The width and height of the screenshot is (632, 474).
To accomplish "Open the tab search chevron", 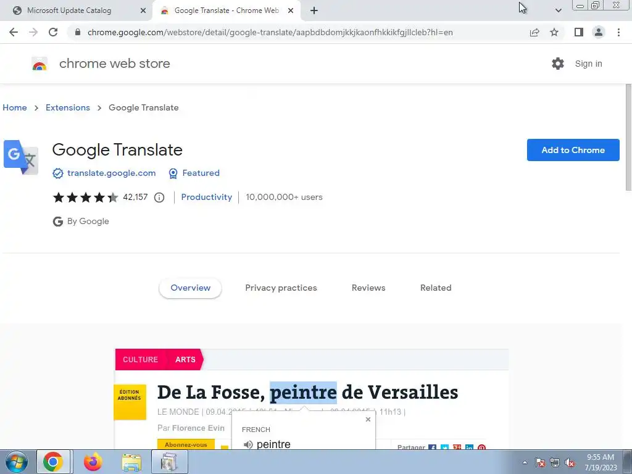I will tap(558, 10).
